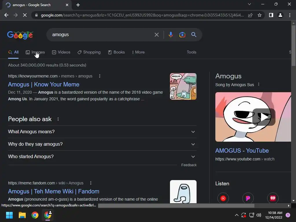This screenshot has width=296, height=222.
Task: Open the browser side panel icon
Action: 271,15
